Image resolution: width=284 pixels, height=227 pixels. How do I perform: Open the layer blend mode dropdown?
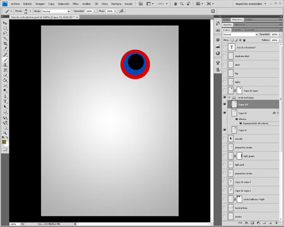click(240, 34)
